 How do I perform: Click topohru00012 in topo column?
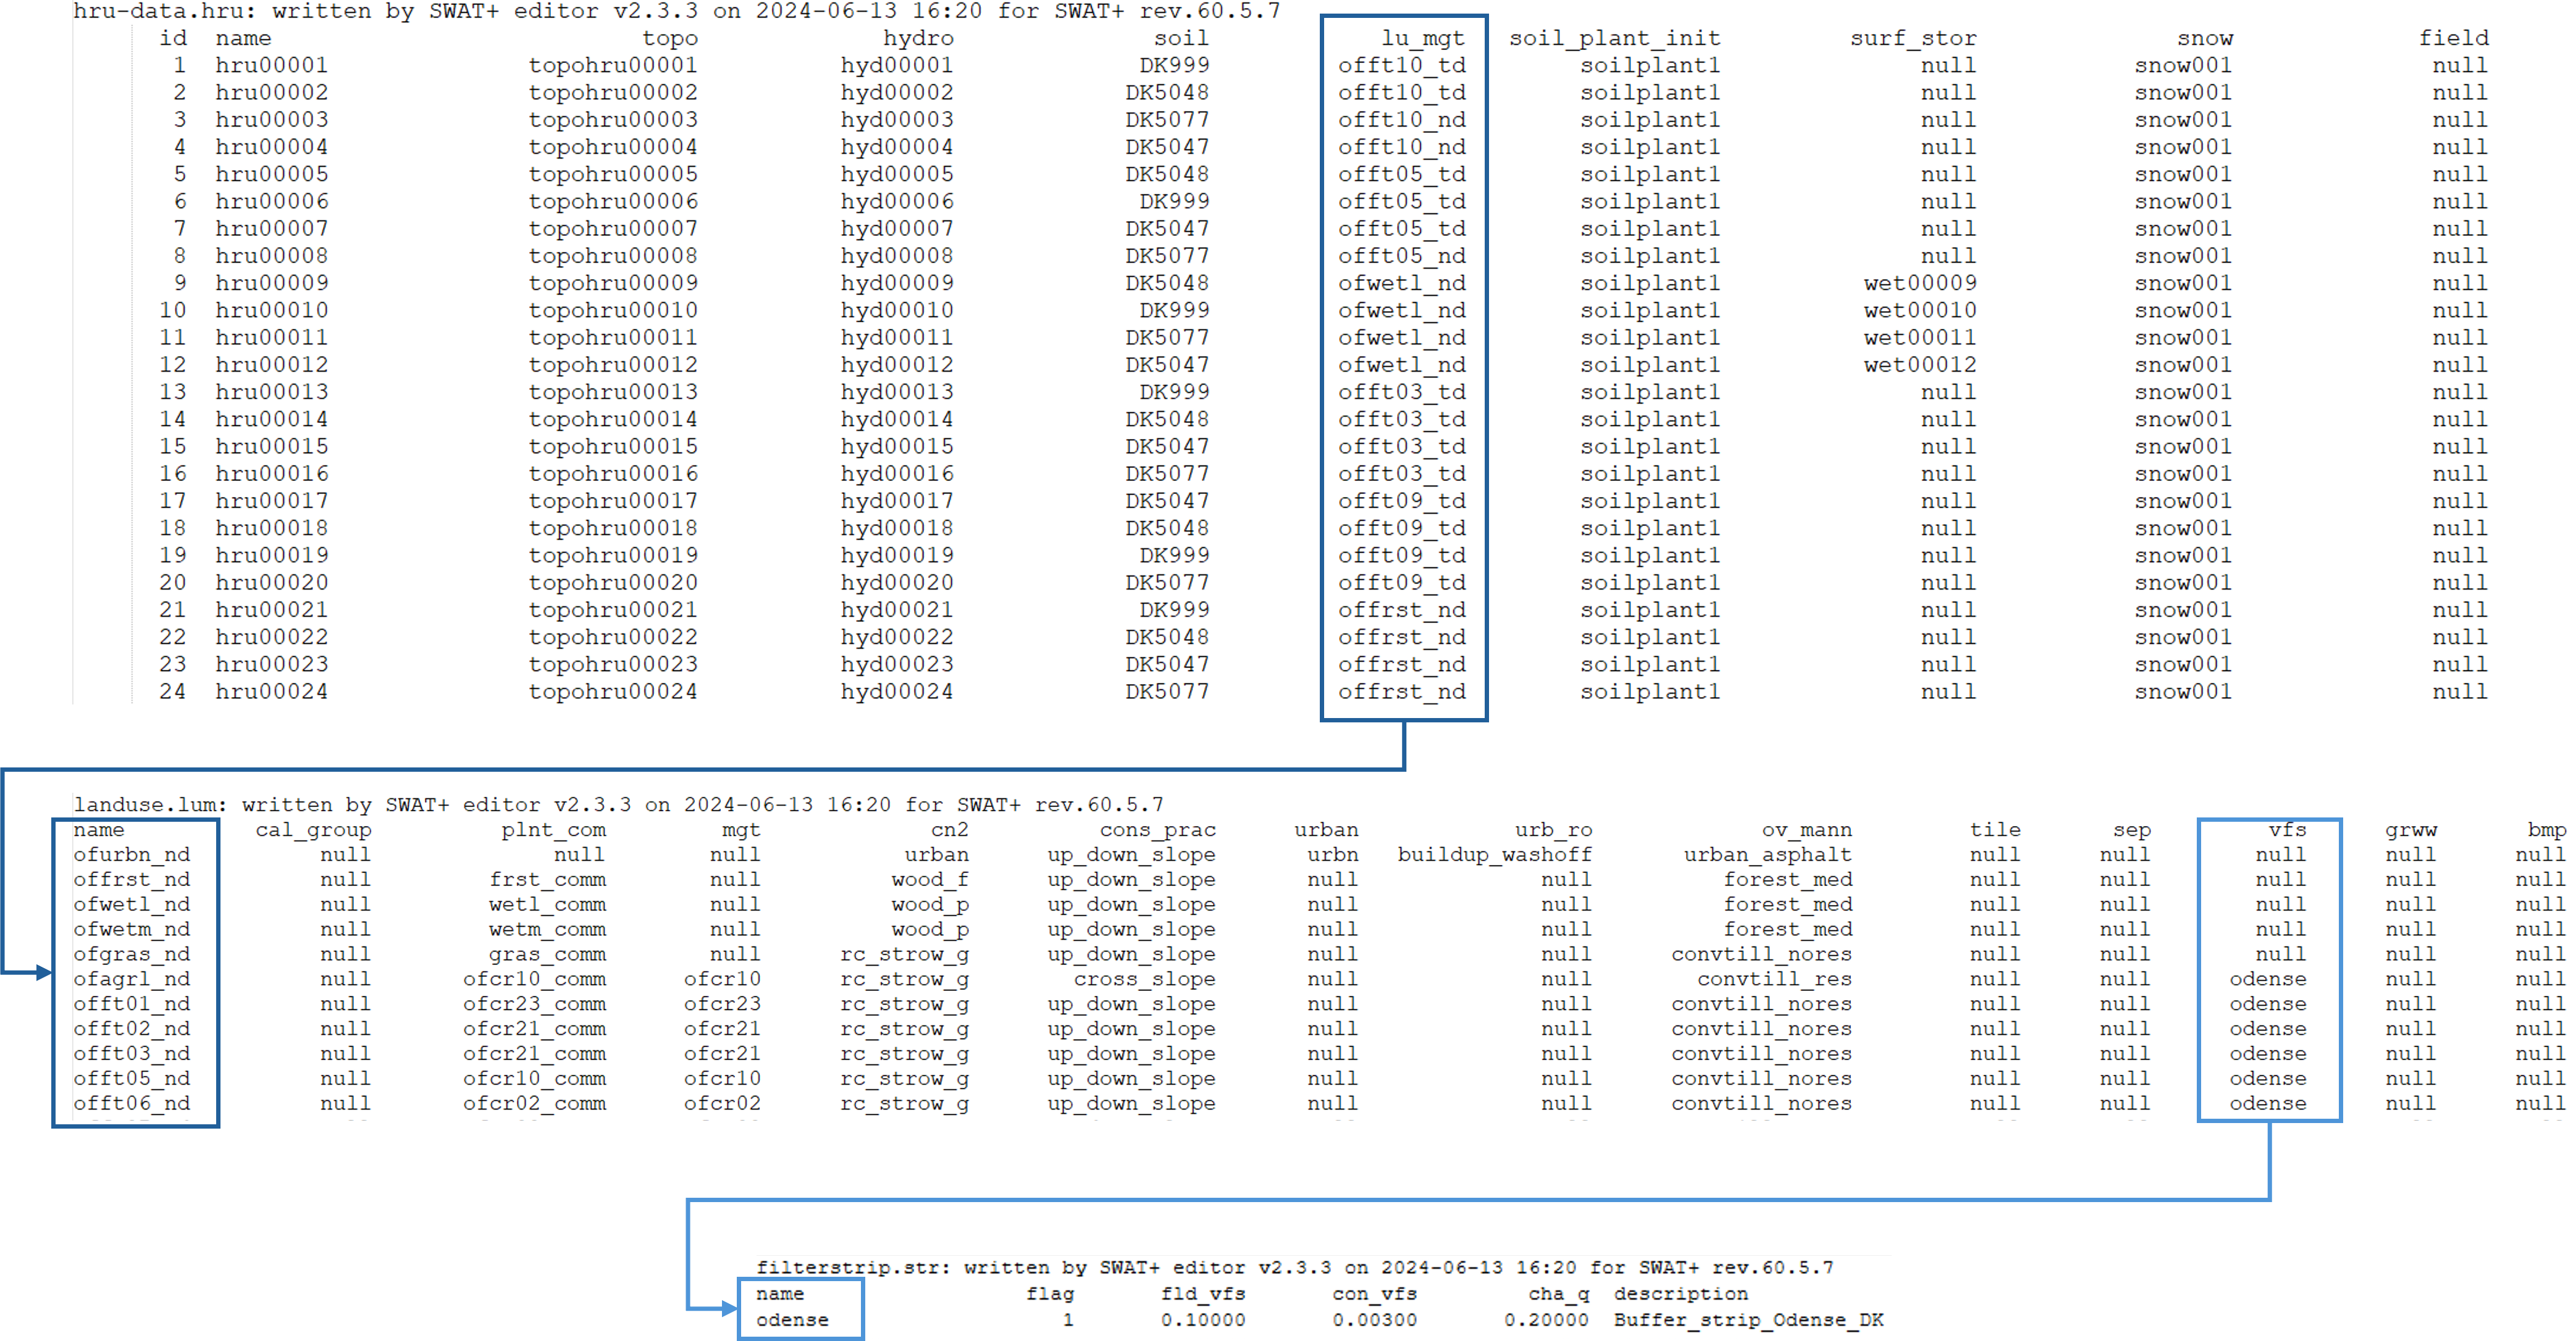(x=612, y=365)
